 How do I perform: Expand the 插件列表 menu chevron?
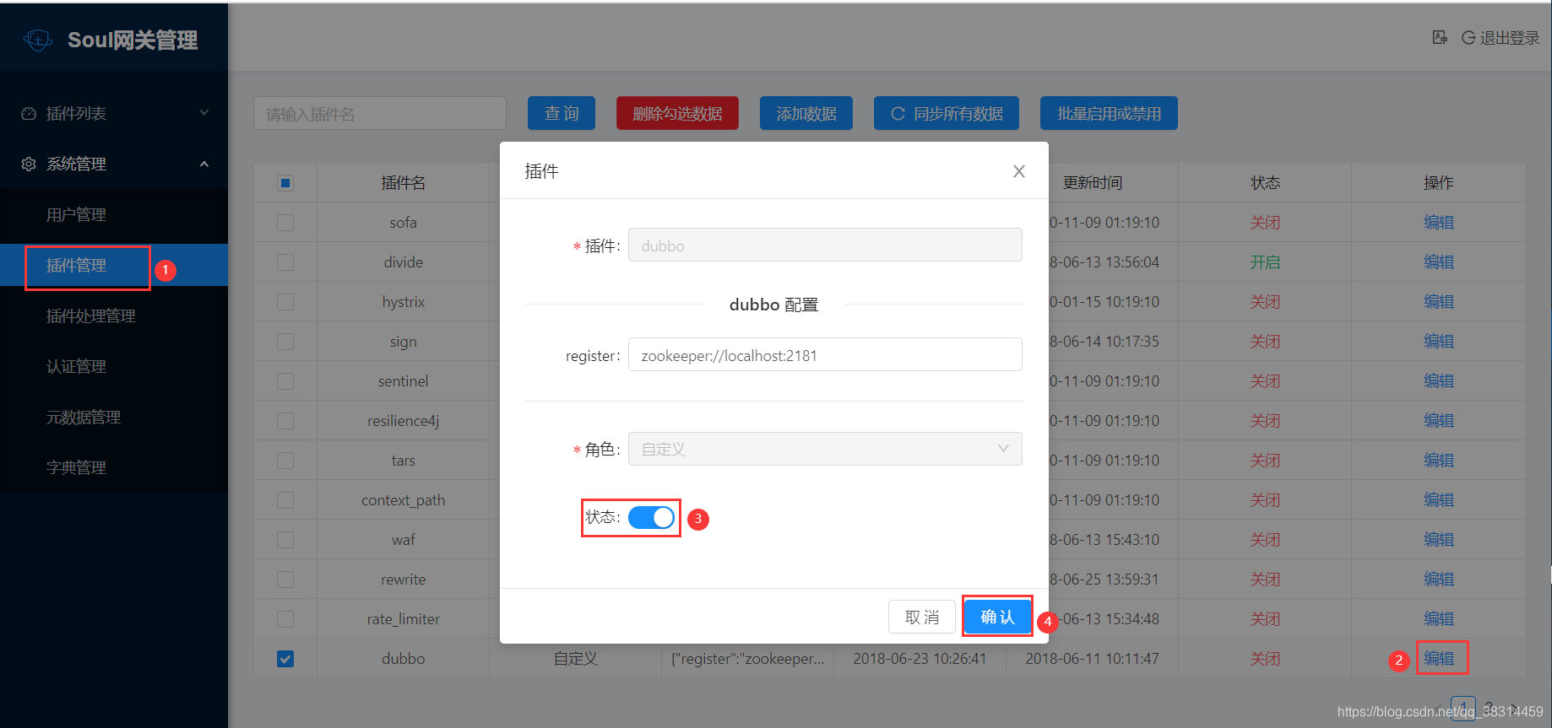coord(203,113)
